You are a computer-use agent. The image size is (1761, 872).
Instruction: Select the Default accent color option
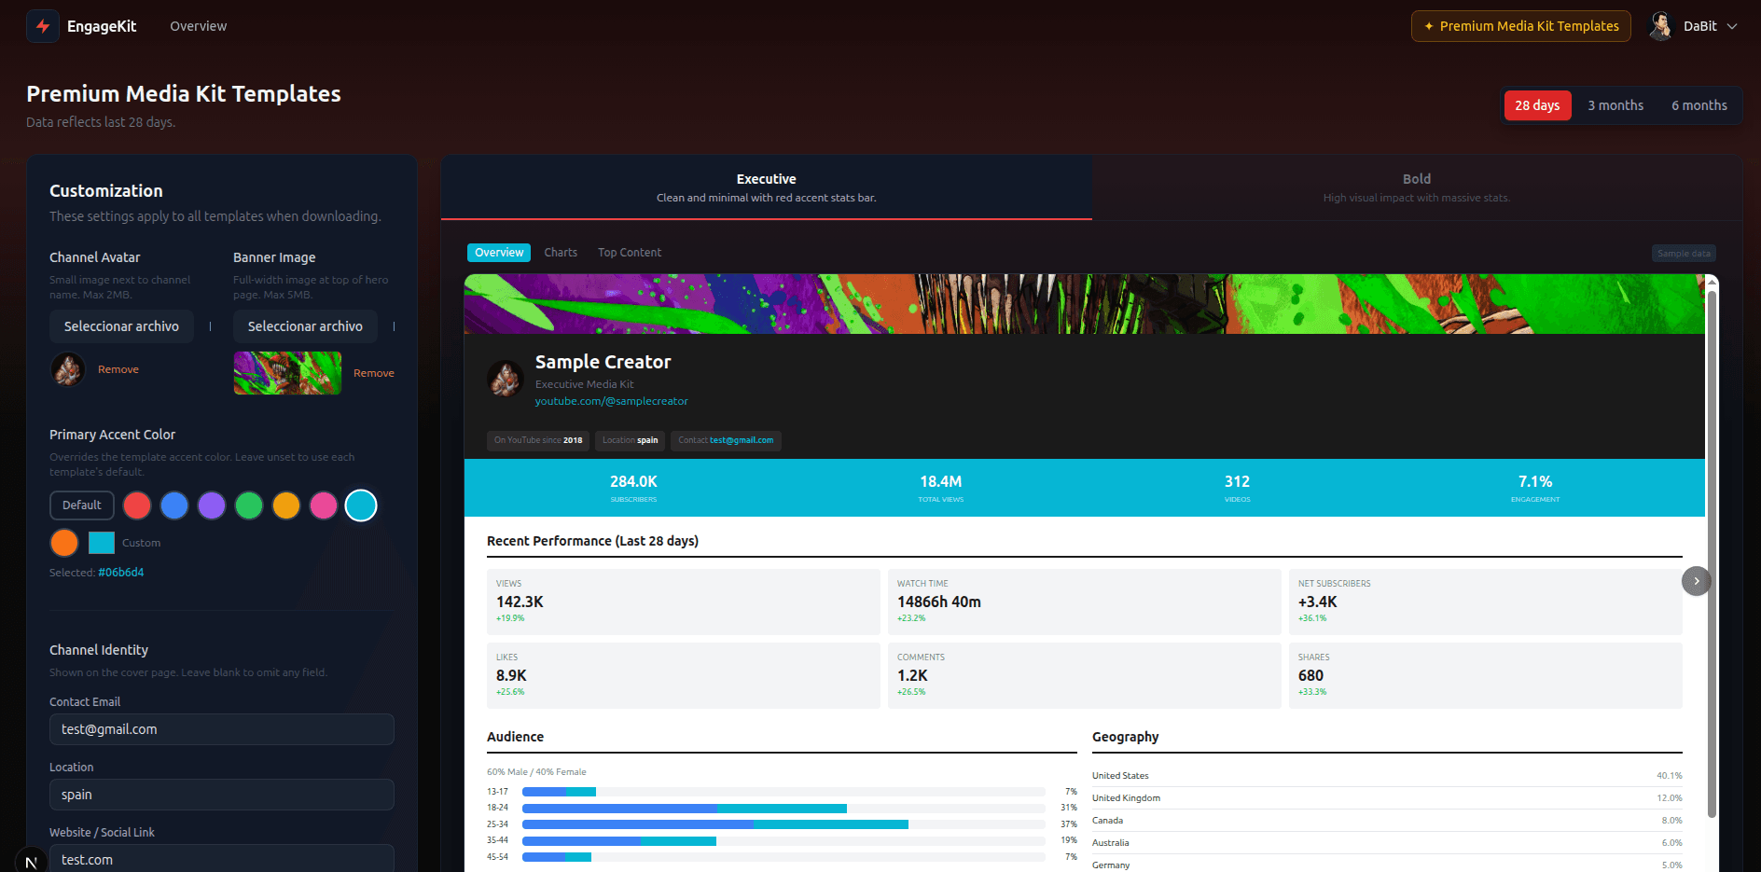(81, 505)
